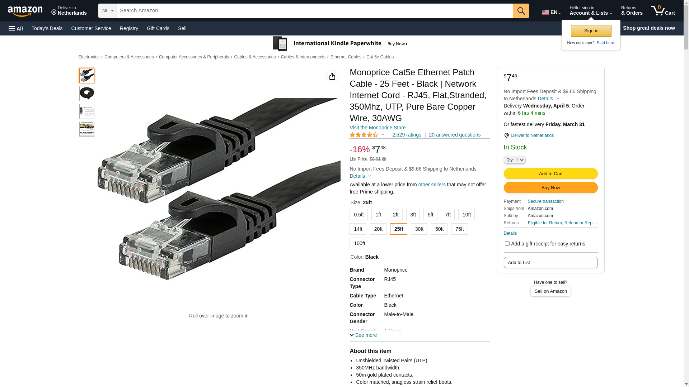This screenshot has width=689, height=387.
Task: Click the List Price info icon
Action: pos(384,159)
